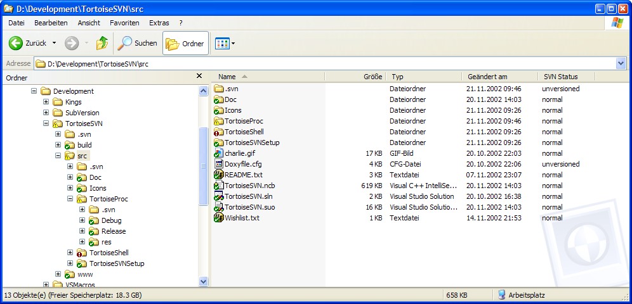Open the back button history dropdown arrow

55,43
